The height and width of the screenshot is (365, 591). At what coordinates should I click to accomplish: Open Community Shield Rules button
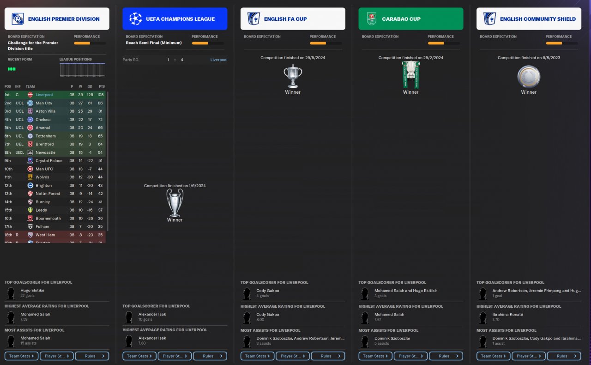[564, 356]
